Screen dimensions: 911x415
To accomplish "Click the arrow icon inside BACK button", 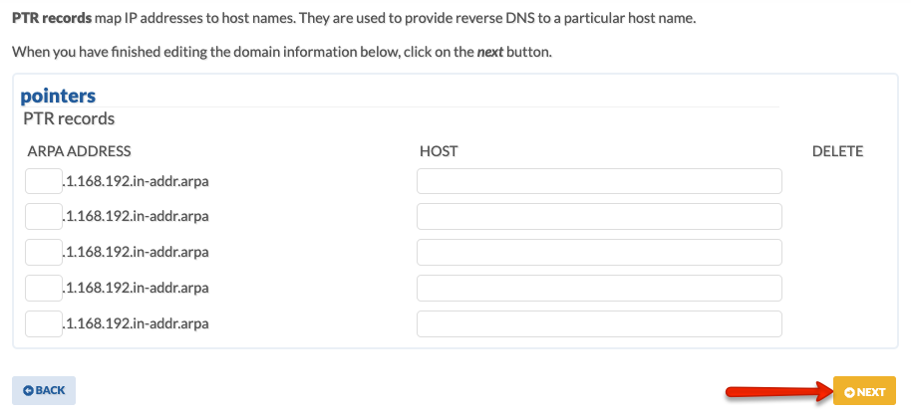I will pyautogui.click(x=28, y=391).
